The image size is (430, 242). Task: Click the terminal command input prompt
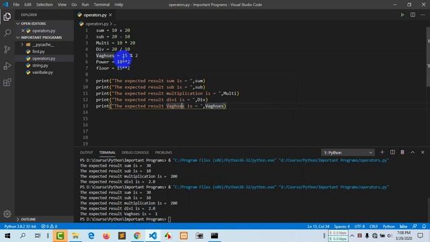pos(169,219)
